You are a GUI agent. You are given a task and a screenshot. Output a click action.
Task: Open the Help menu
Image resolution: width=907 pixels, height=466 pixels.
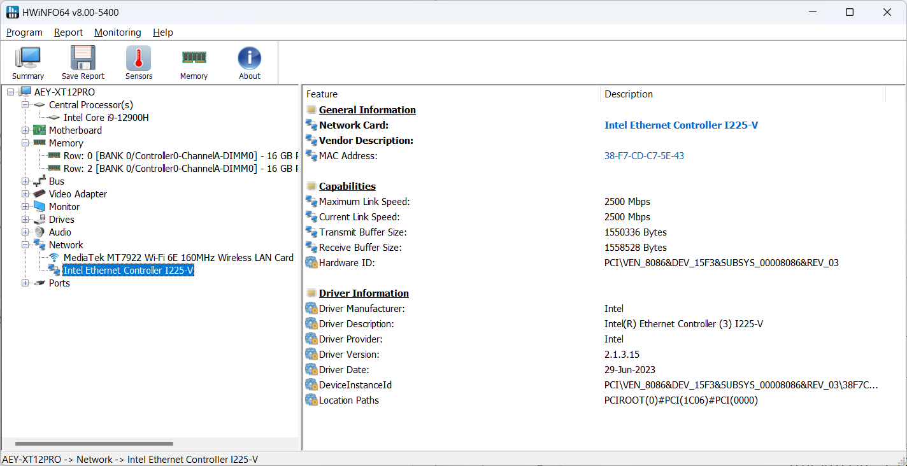click(163, 32)
